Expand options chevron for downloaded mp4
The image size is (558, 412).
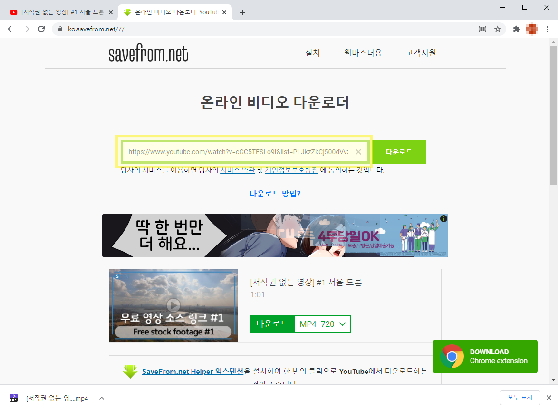[102, 398]
